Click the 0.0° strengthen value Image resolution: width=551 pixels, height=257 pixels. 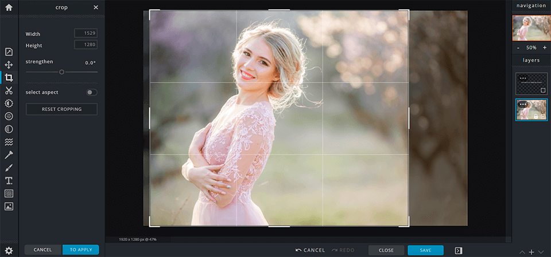[90, 63]
